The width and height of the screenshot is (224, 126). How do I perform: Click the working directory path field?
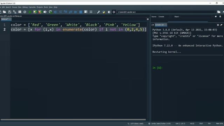coord(166,12)
